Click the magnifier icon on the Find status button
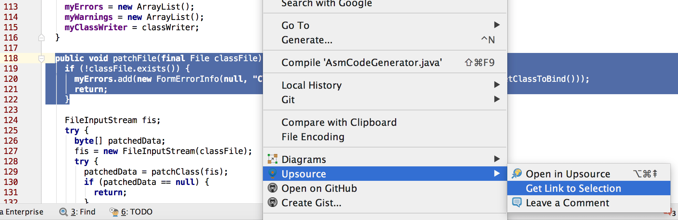This screenshot has width=678, height=220. [63, 212]
